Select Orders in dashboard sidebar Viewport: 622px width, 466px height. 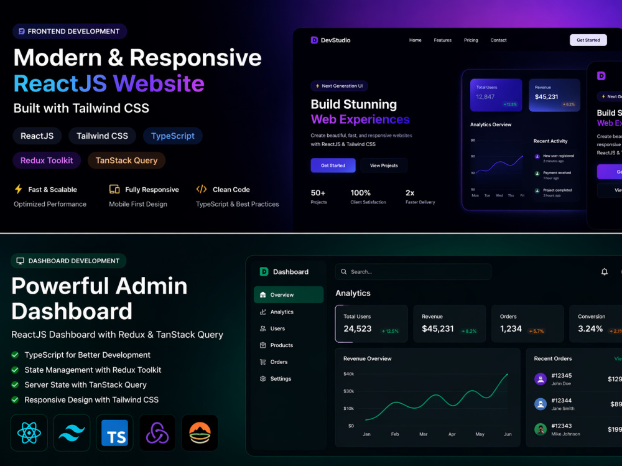click(x=289, y=362)
